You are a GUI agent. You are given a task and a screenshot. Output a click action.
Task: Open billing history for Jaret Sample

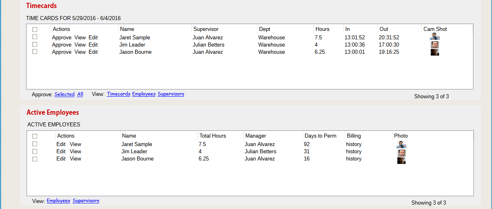354,144
